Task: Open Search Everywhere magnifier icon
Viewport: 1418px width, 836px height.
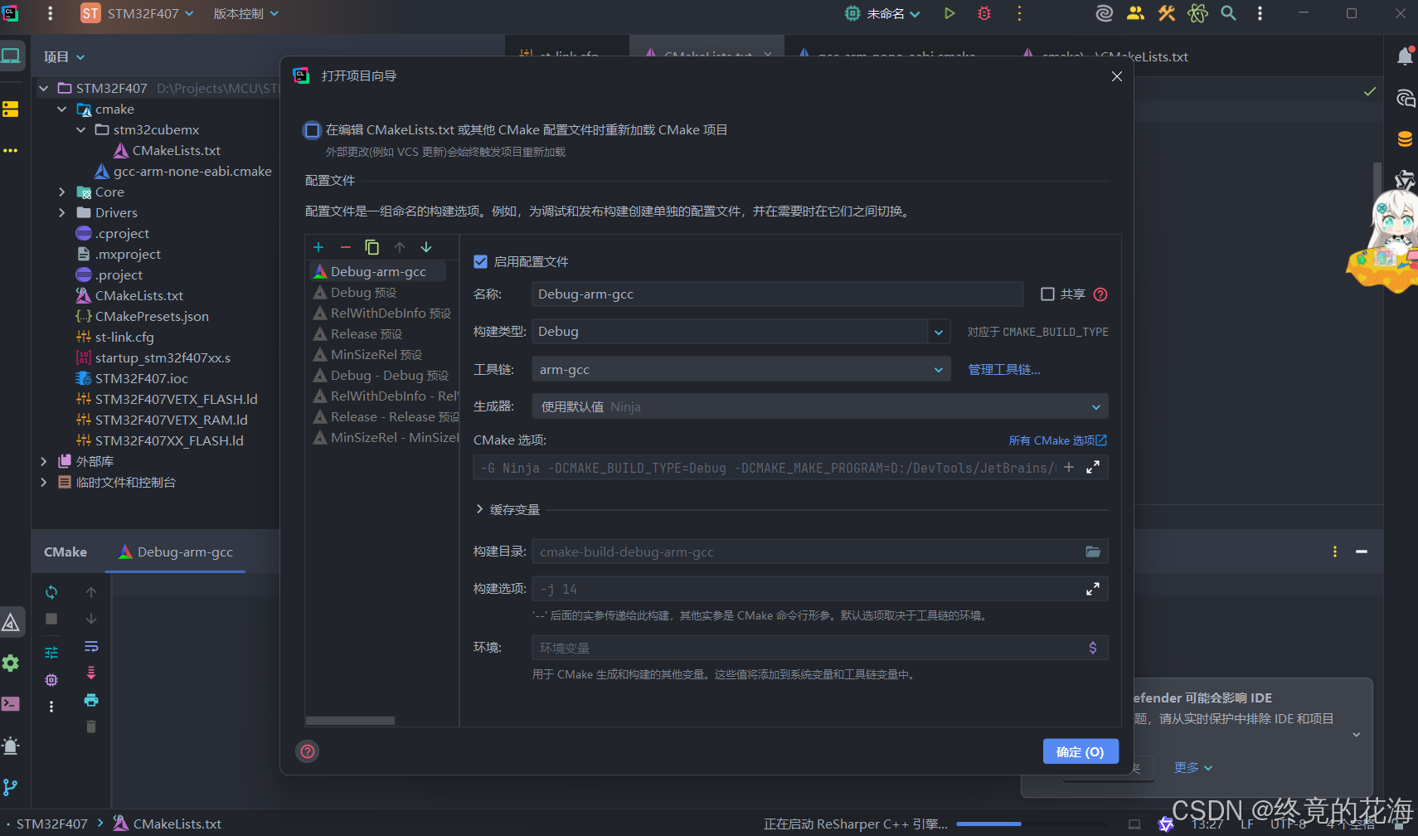Action: [x=1229, y=13]
